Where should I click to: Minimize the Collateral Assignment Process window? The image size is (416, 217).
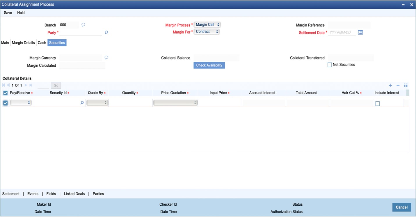pyautogui.click(x=403, y=5)
